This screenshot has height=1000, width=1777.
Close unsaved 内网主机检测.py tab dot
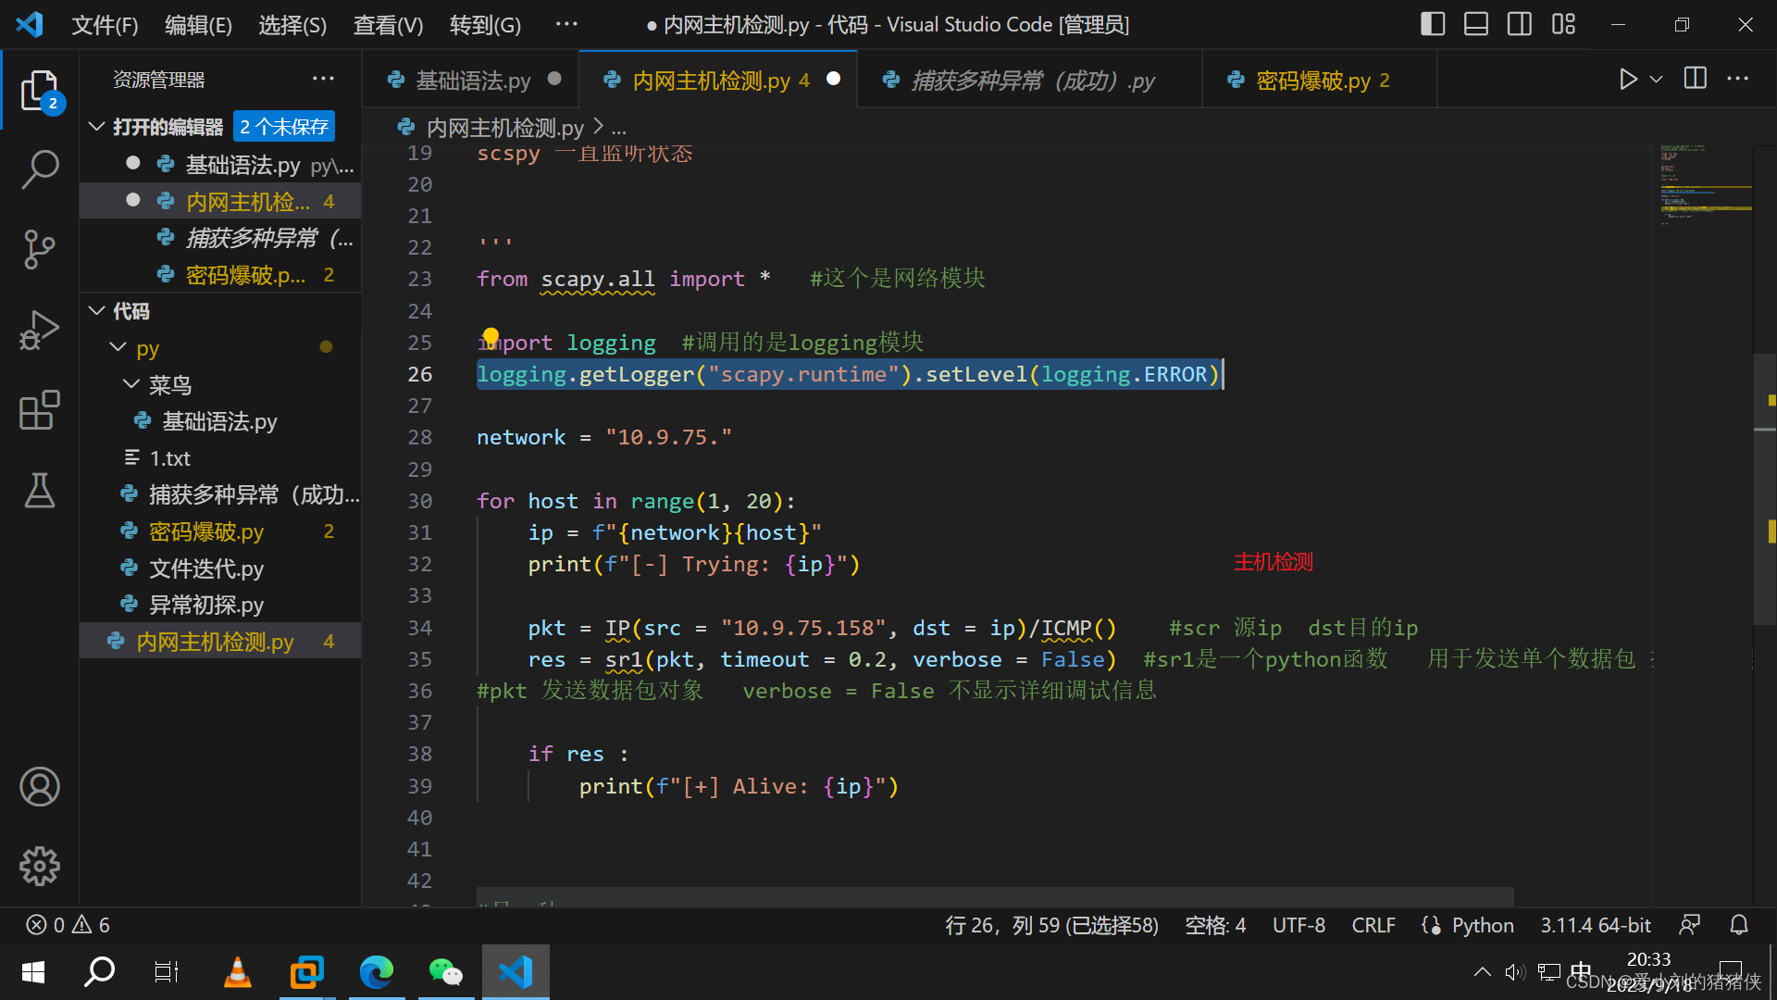tap(833, 80)
